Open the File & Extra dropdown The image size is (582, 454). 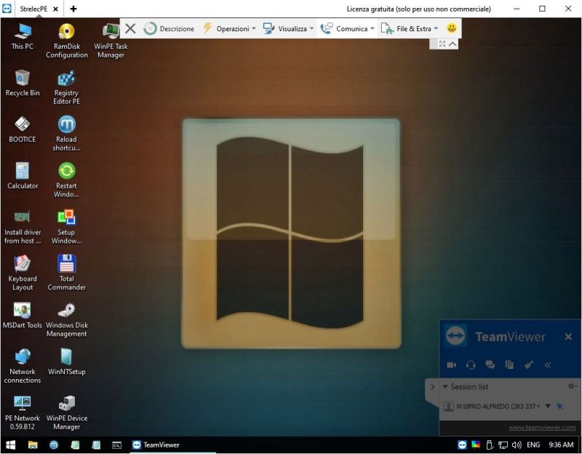click(x=410, y=28)
